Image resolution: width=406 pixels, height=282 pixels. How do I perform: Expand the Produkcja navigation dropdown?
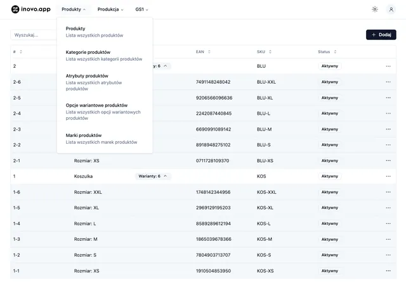click(110, 10)
